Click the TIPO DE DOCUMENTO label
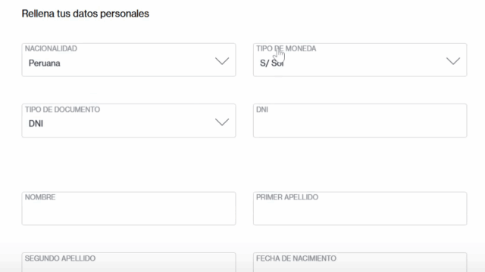Screen dimensions: 485x272 [62, 110]
